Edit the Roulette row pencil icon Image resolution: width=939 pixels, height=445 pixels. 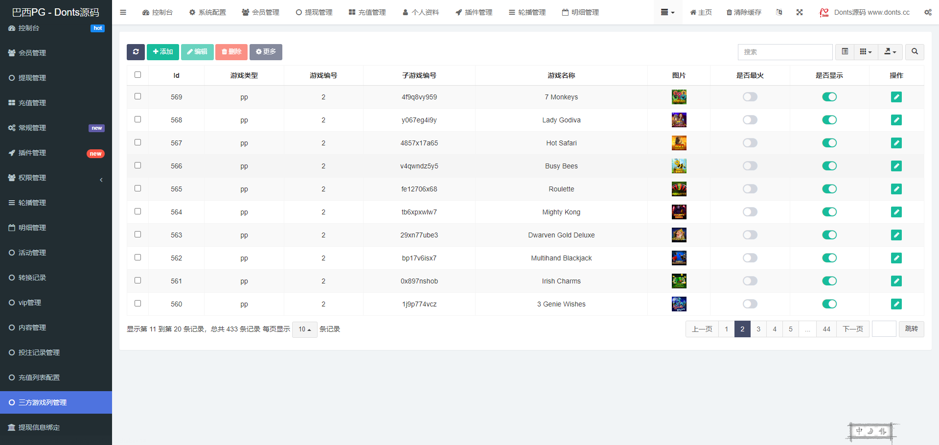[x=896, y=189]
